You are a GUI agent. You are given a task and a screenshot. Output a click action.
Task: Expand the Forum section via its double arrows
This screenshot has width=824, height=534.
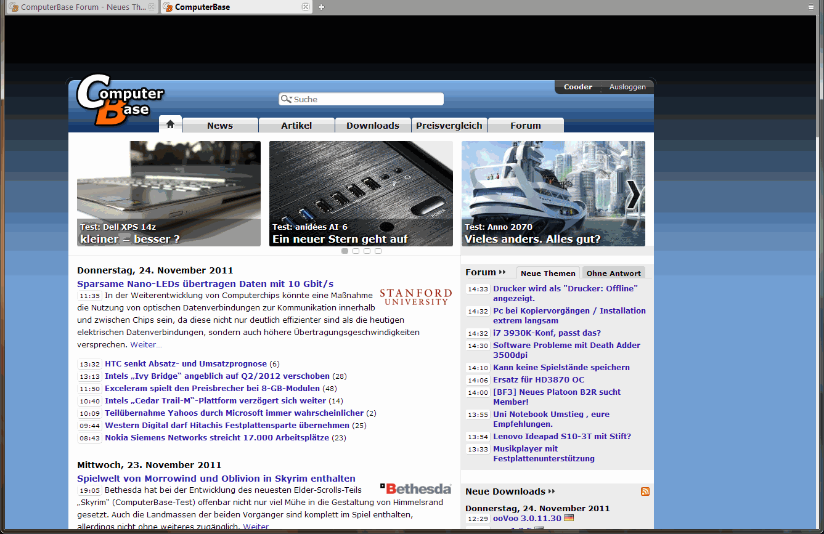pos(502,272)
